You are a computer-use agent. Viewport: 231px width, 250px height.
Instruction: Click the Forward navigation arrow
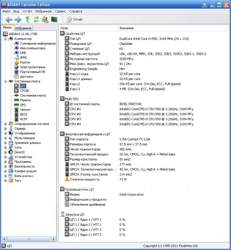[x=18, y=20]
